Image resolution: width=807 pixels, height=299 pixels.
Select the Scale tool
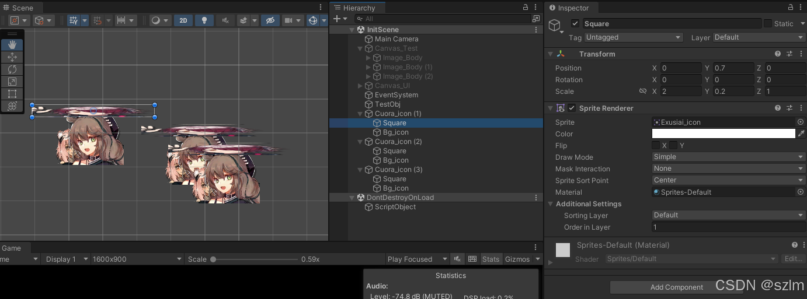coord(12,82)
